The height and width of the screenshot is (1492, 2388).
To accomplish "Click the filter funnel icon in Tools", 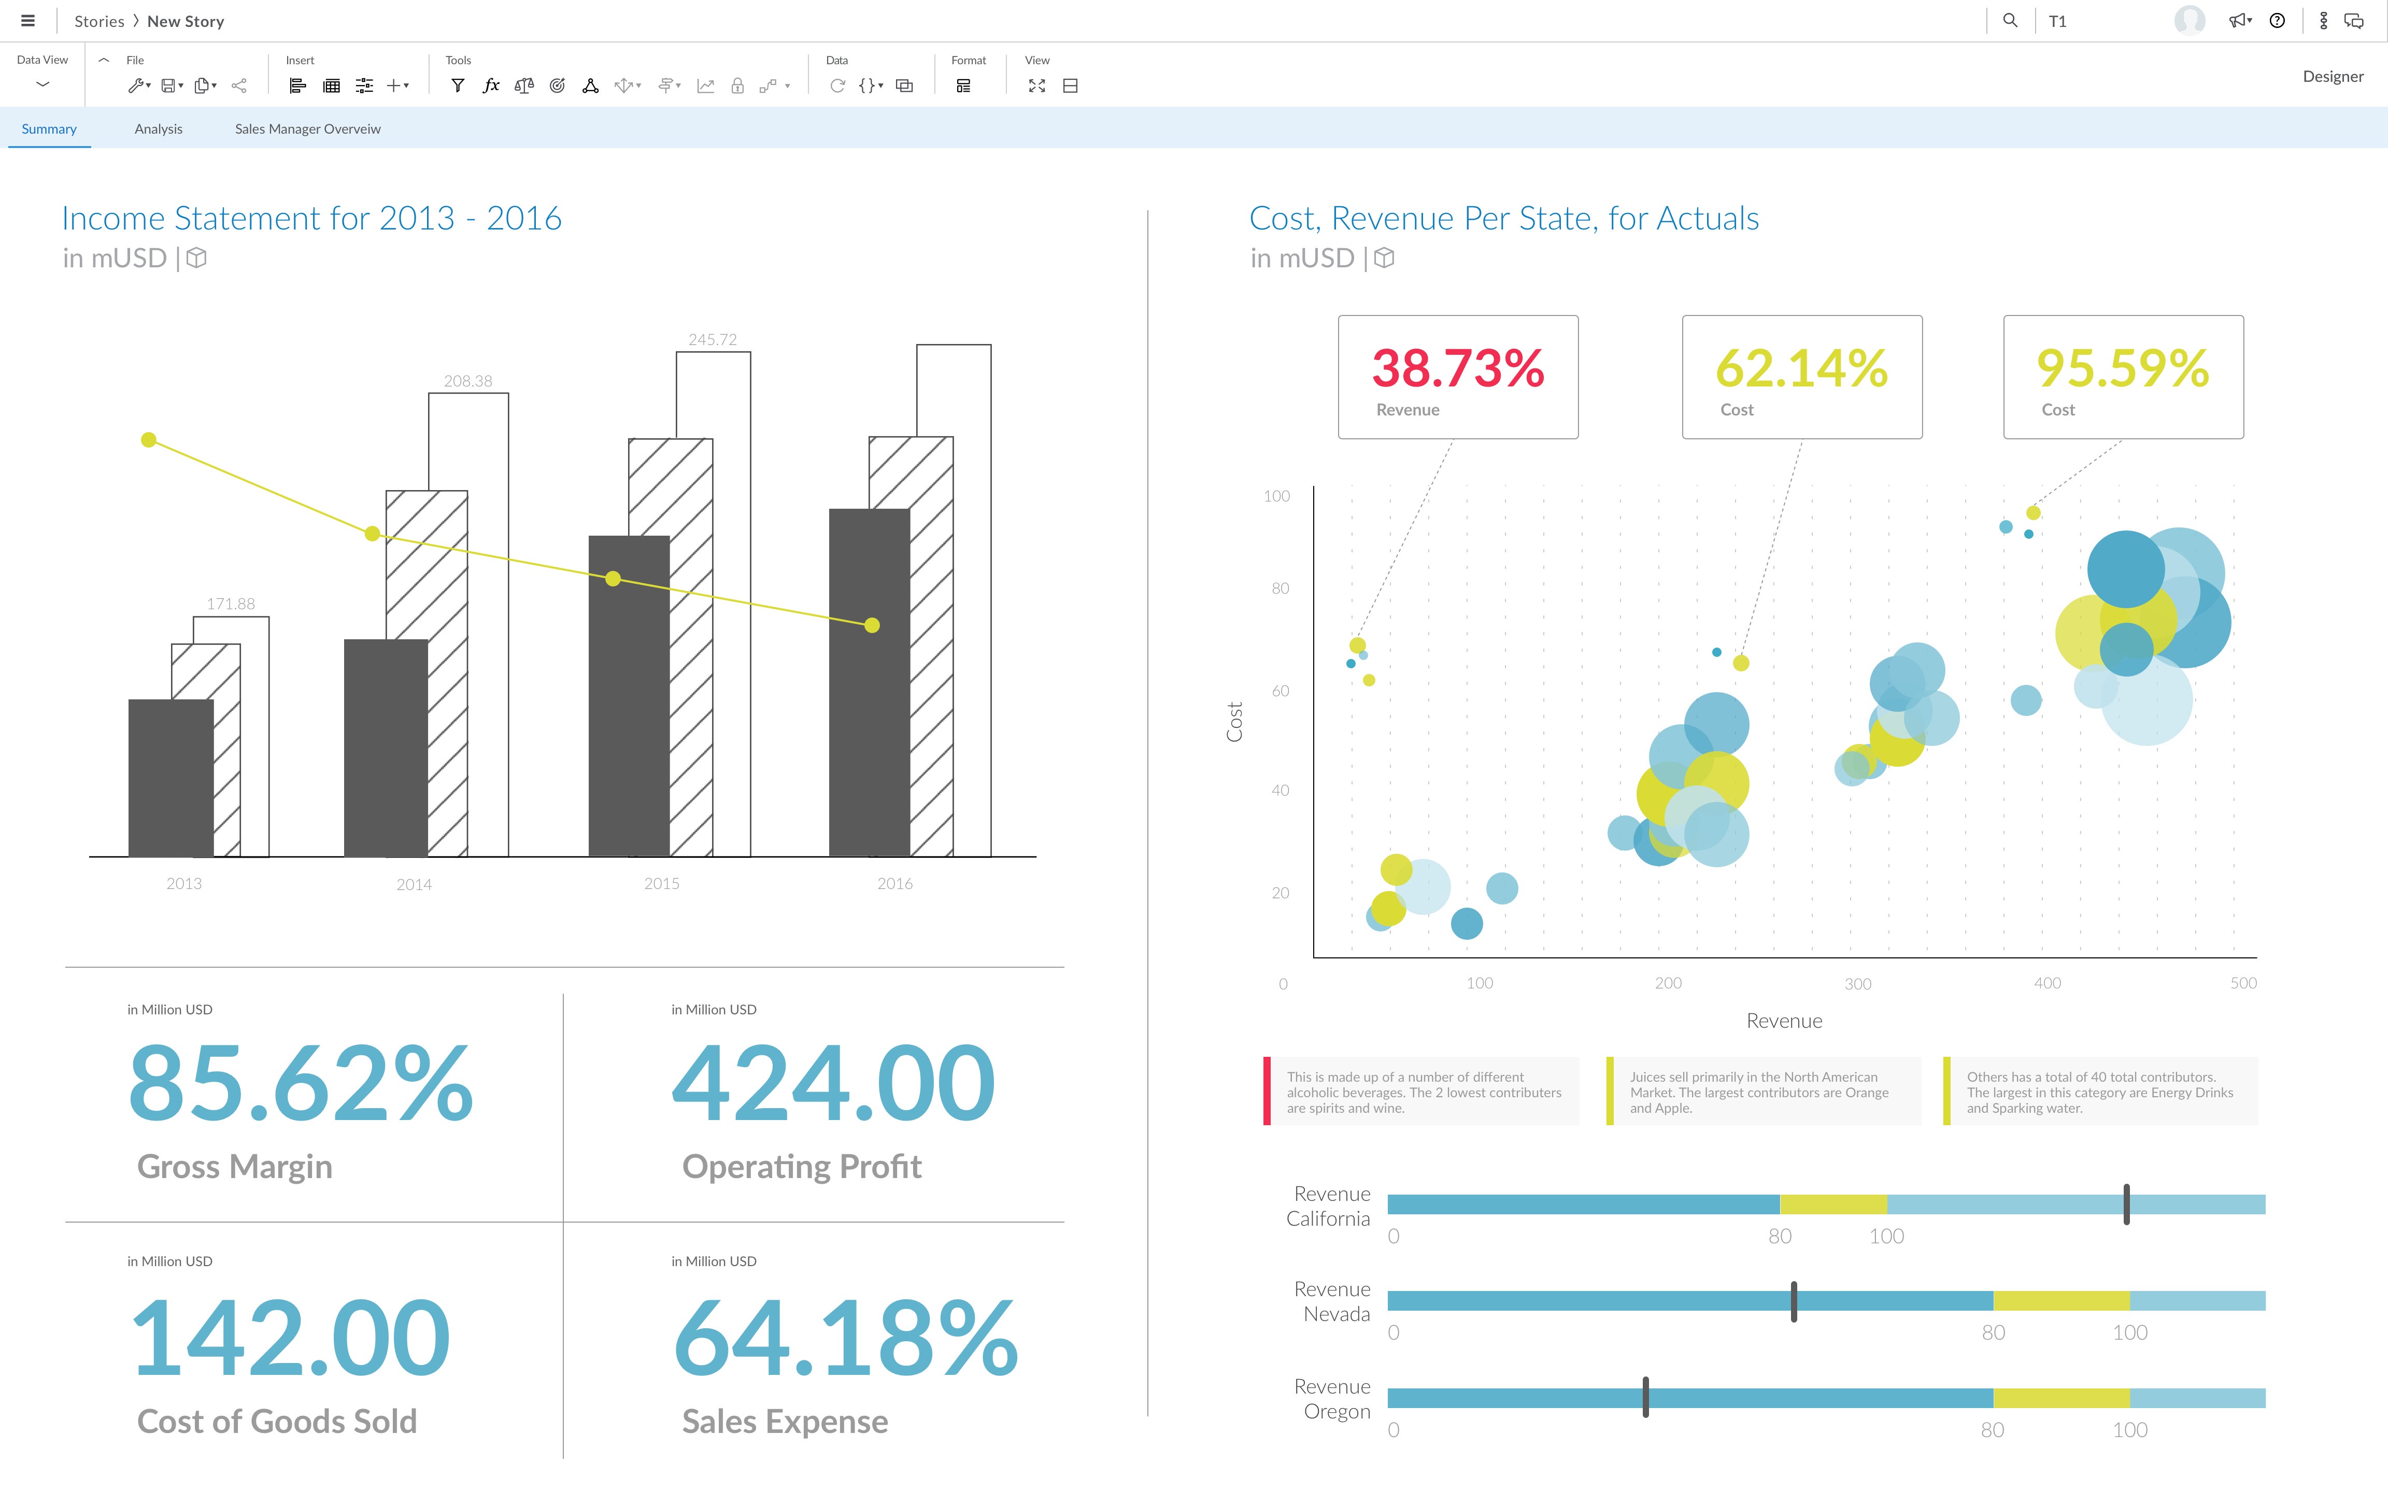I will pos(458,86).
